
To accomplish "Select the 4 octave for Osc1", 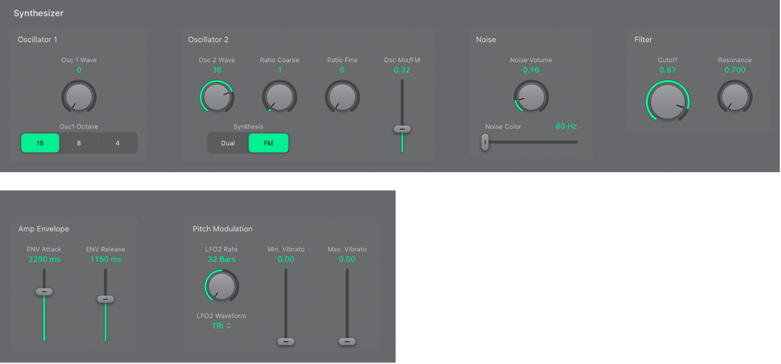I will [118, 143].
